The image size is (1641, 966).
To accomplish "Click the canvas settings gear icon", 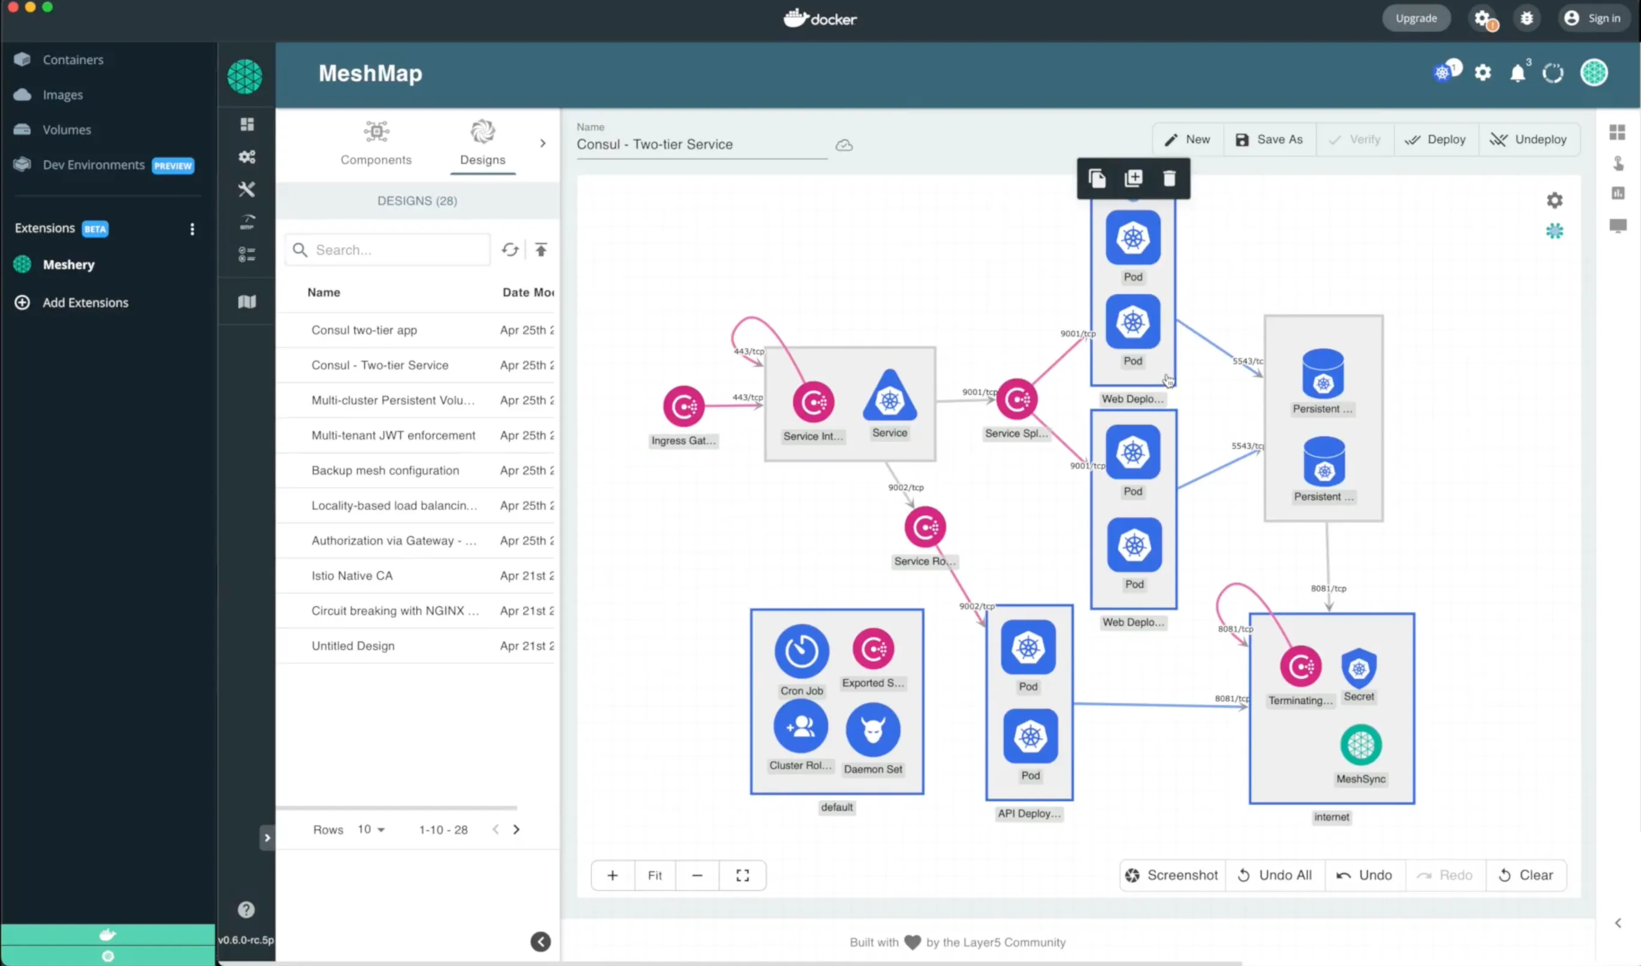I will (1555, 201).
